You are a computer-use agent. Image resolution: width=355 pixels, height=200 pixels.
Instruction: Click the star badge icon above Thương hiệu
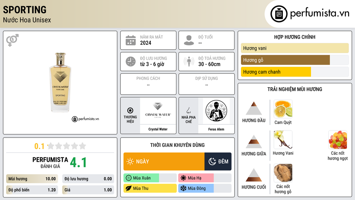130,110
